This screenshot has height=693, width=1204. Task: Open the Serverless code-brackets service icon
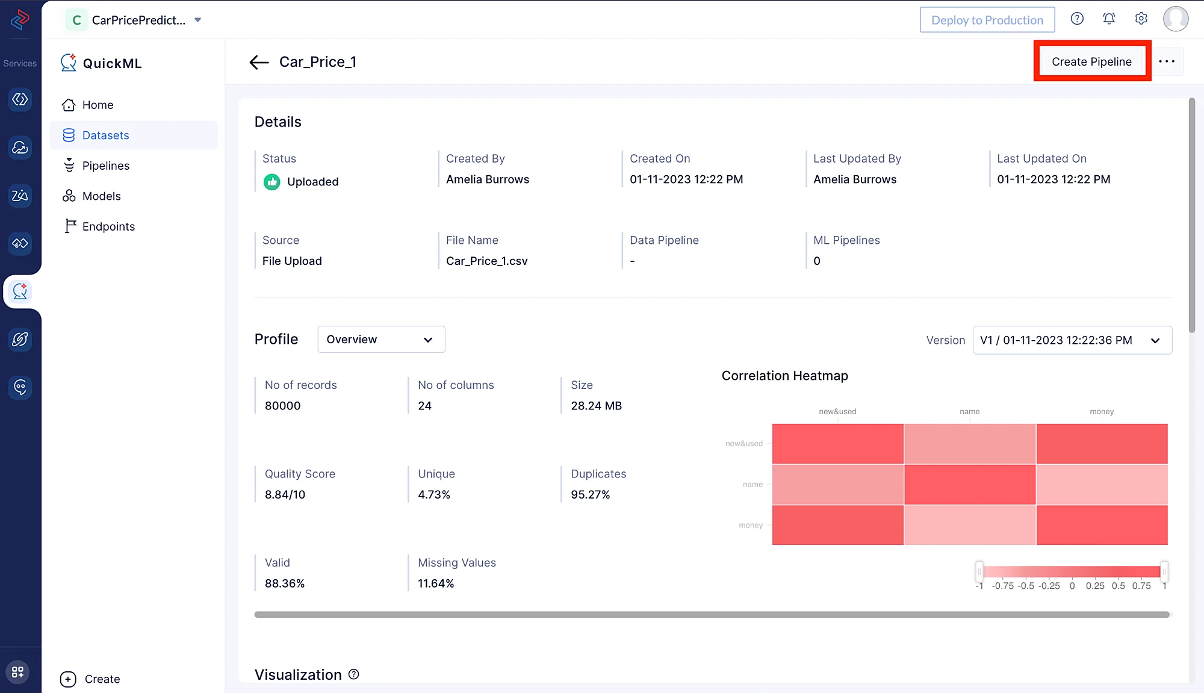(20, 99)
